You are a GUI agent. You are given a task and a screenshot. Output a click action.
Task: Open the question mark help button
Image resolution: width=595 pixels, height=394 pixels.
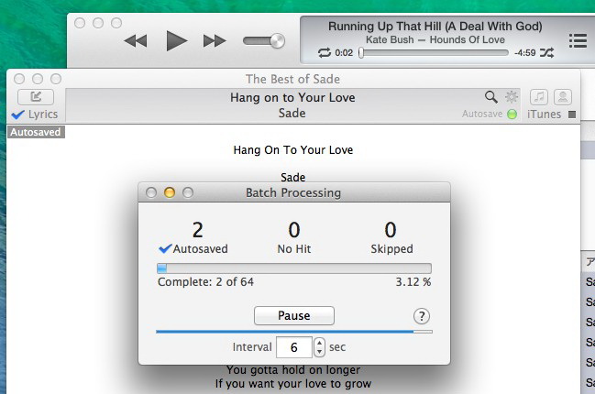[x=422, y=316]
